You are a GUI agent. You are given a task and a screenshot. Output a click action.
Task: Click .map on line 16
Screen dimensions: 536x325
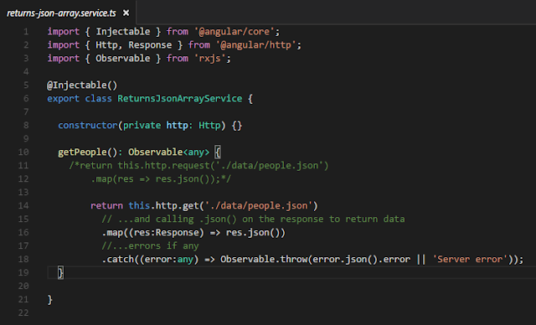click(x=112, y=233)
